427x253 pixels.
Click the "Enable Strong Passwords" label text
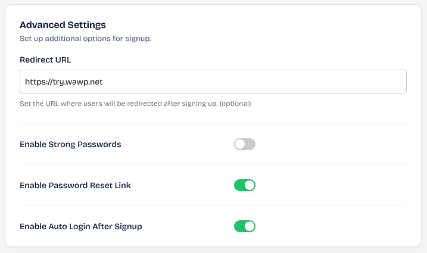[70, 144]
